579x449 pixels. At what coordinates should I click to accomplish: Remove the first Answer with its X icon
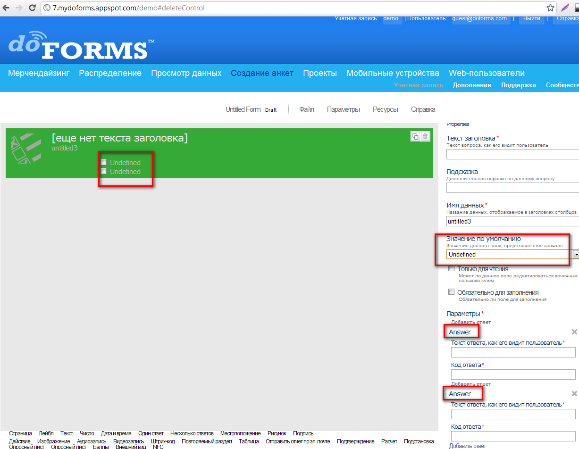(x=574, y=332)
